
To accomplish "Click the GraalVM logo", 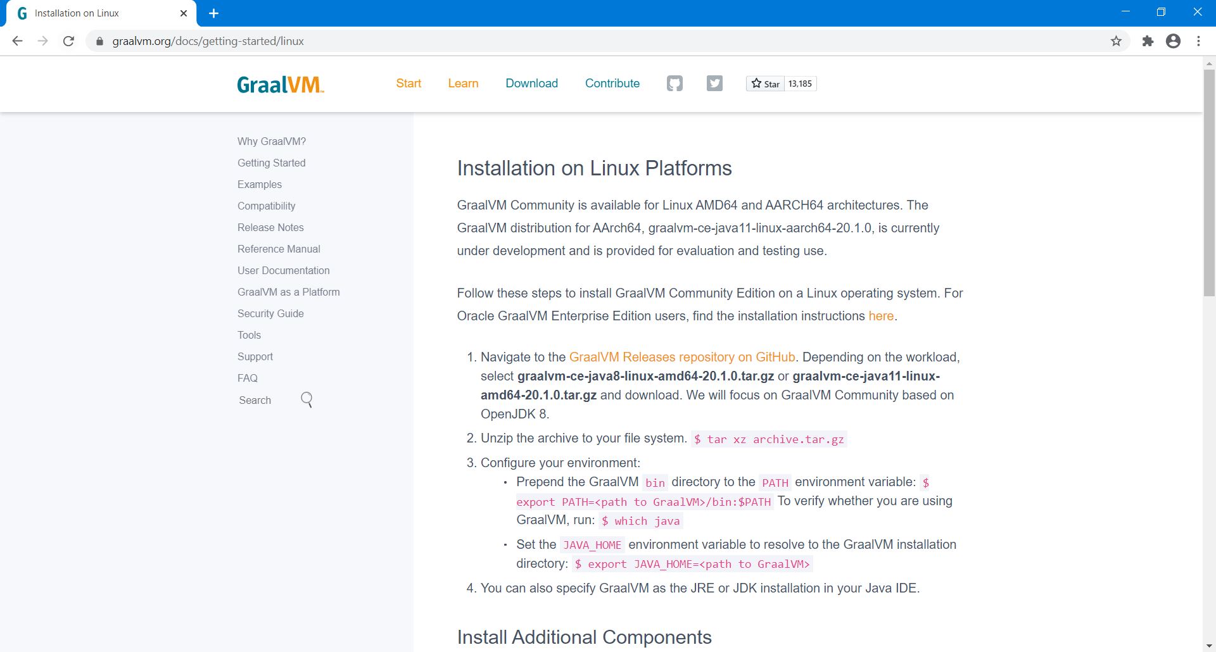I will (280, 84).
